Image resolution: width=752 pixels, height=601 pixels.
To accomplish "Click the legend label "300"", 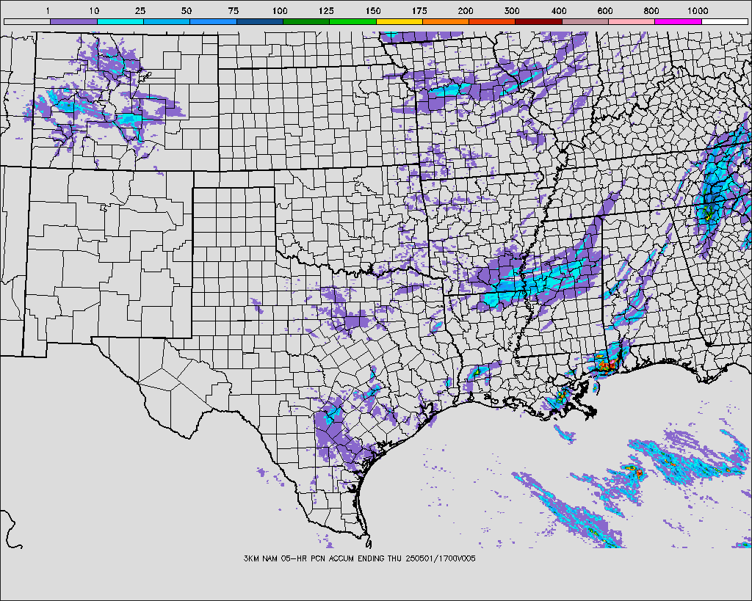I will pyautogui.click(x=512, y=11).
